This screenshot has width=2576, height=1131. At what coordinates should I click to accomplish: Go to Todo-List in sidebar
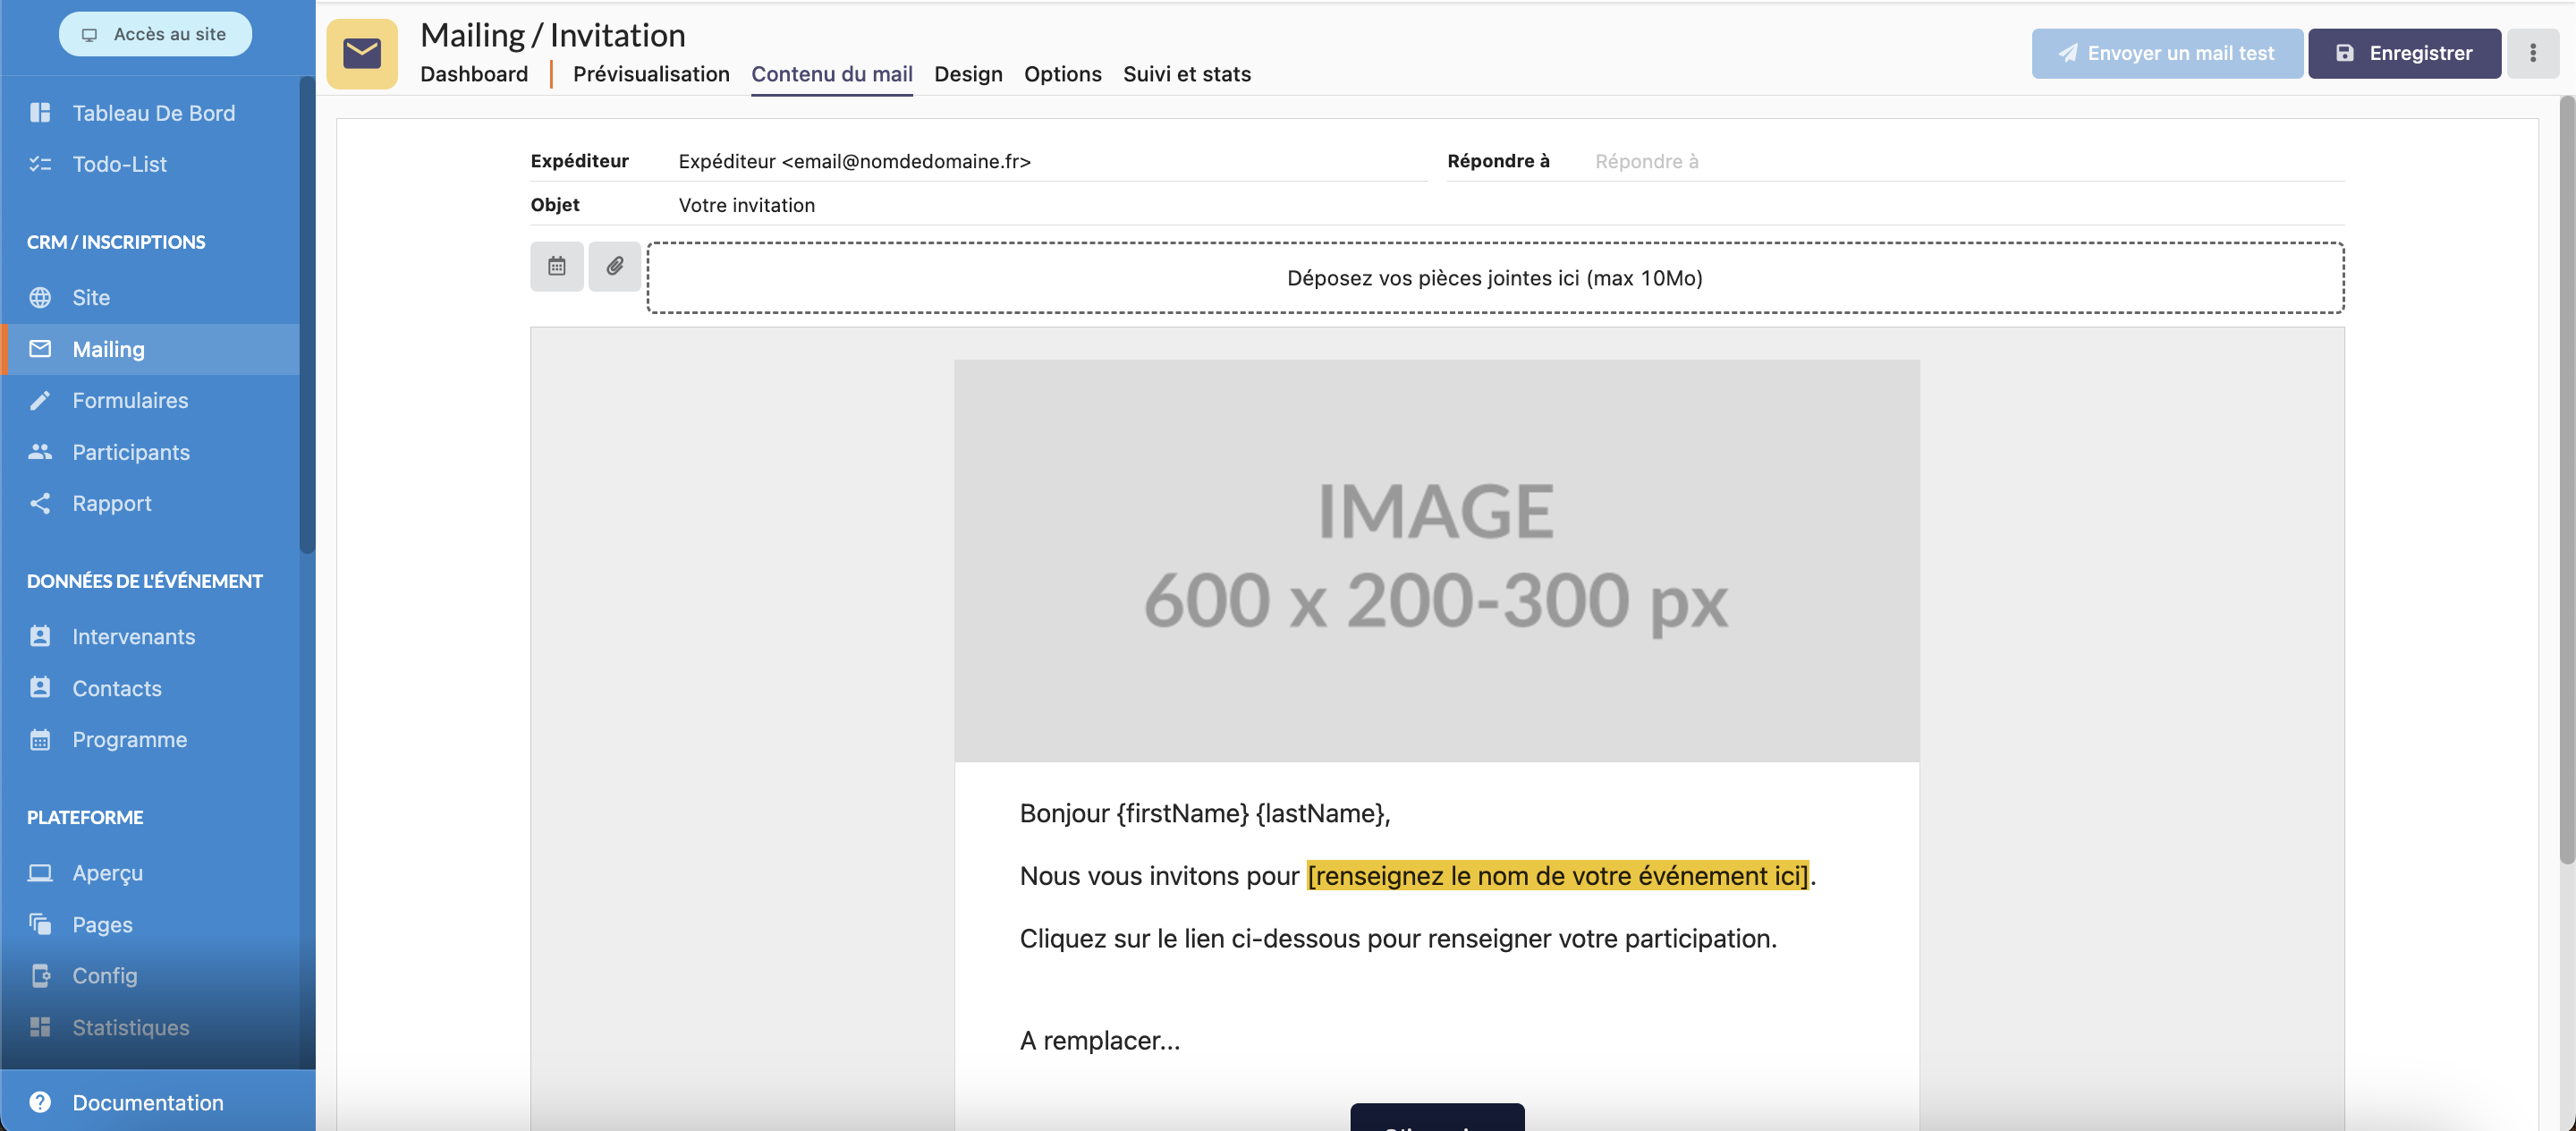point(119,164)
